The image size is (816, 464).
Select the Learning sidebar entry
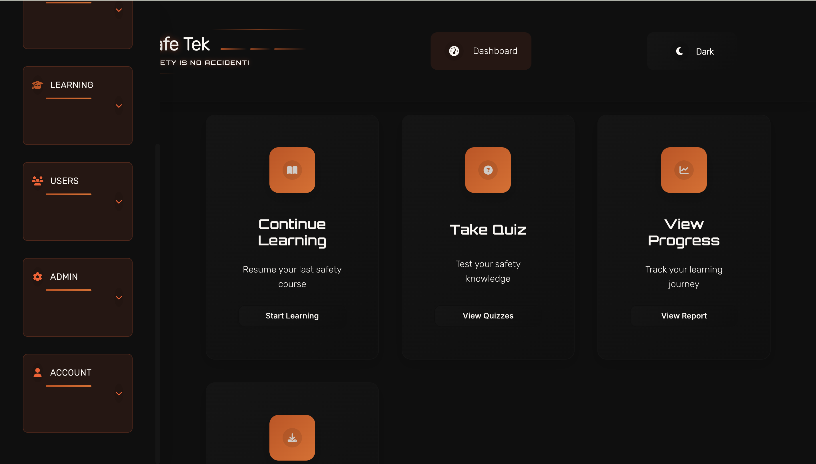click(71, 85)
